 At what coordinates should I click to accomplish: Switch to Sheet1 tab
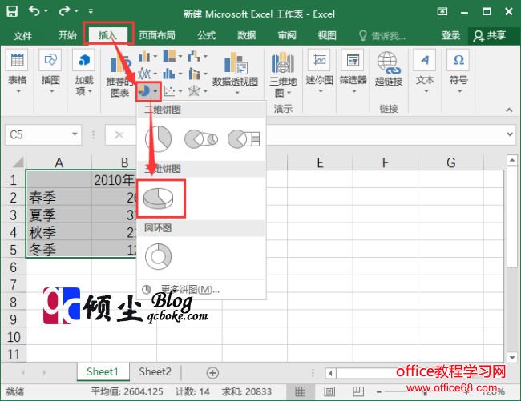pos(103,372)
